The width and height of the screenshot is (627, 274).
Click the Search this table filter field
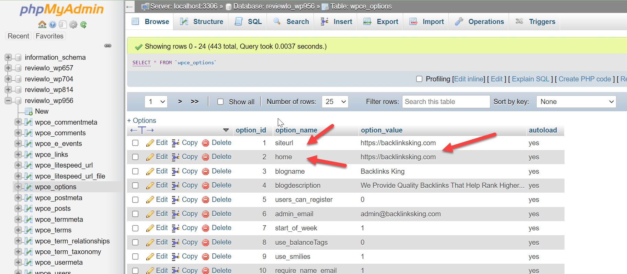446,102
